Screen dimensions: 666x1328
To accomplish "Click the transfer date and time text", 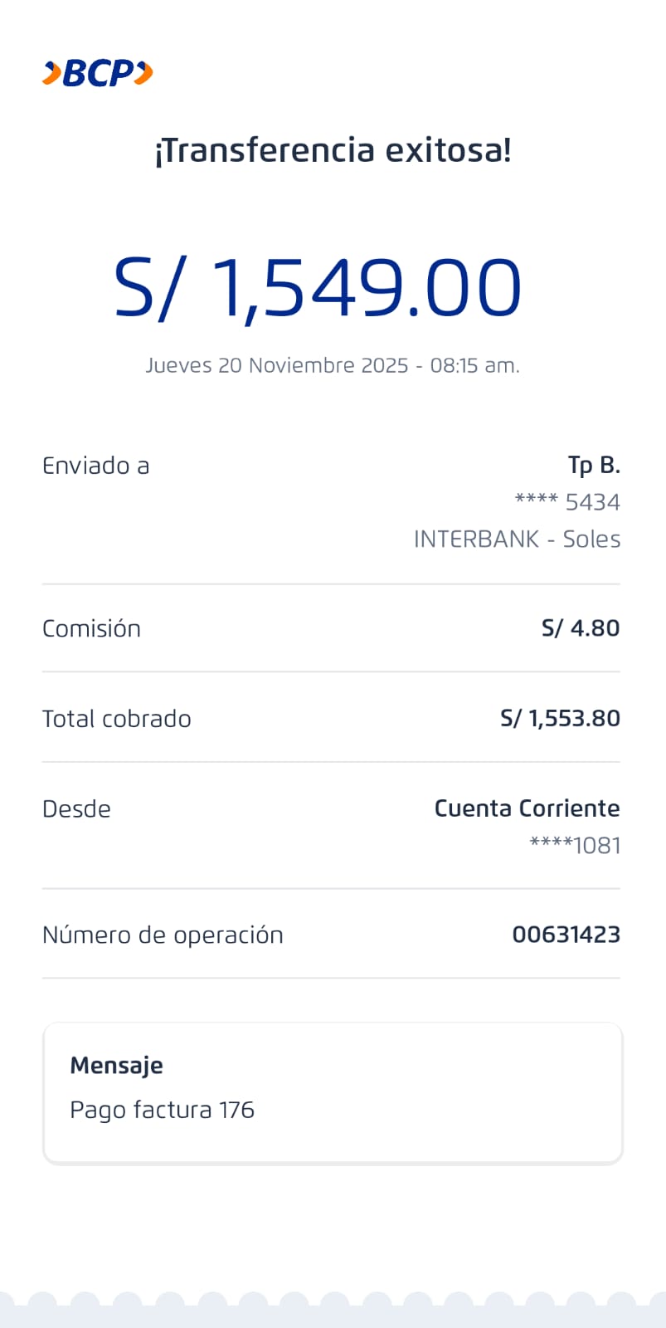I will pyautogui.click(x=333, y=365).
